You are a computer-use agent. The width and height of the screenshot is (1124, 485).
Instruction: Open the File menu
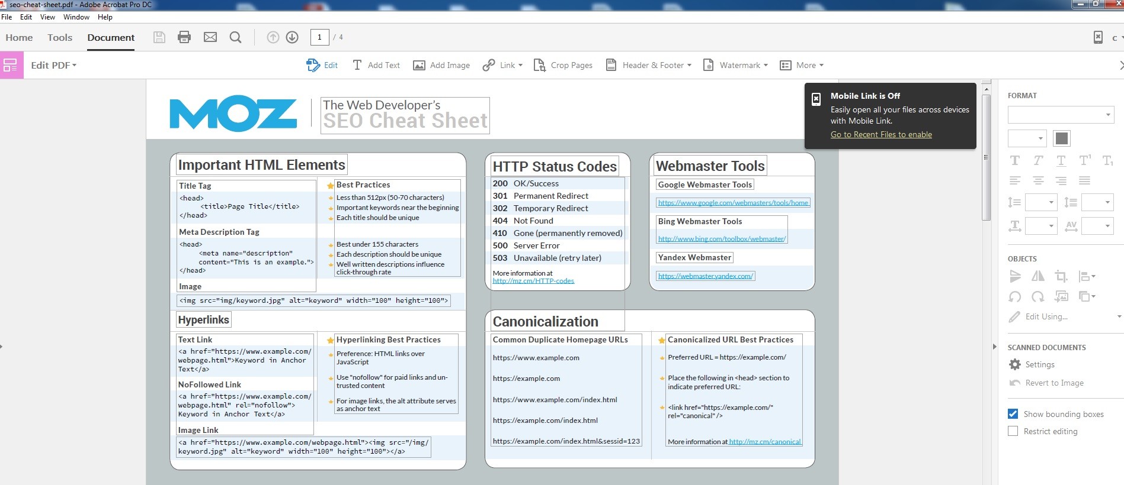(x=7, y=17)
